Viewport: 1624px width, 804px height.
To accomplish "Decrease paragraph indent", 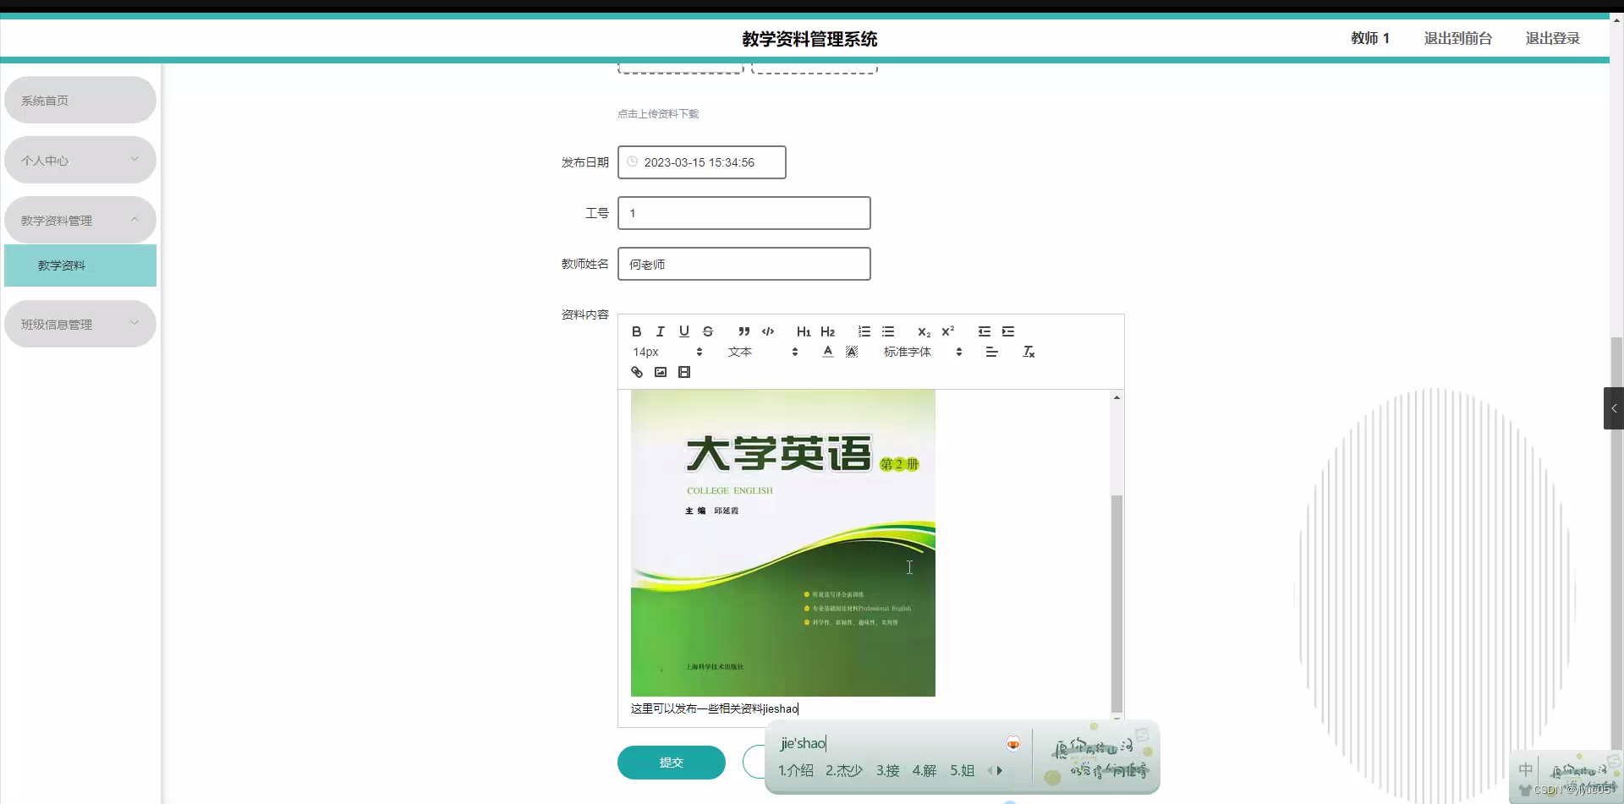I will tap(985, 331).
